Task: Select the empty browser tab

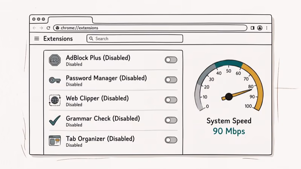Action: (70, 20)
